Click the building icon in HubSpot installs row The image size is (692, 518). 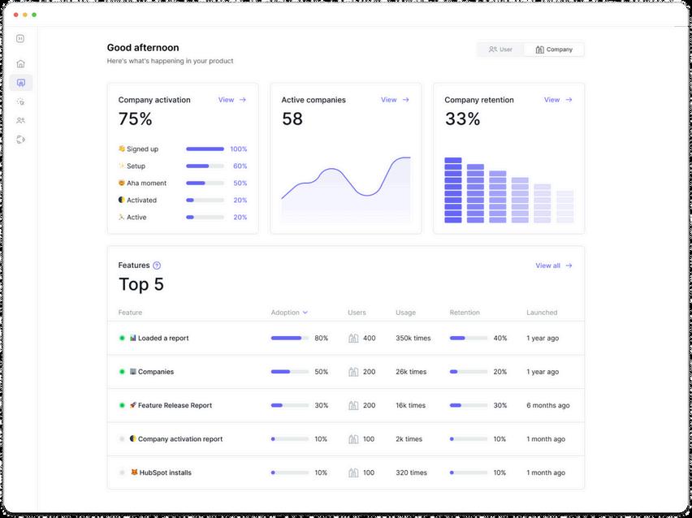(x=353, y=473)
